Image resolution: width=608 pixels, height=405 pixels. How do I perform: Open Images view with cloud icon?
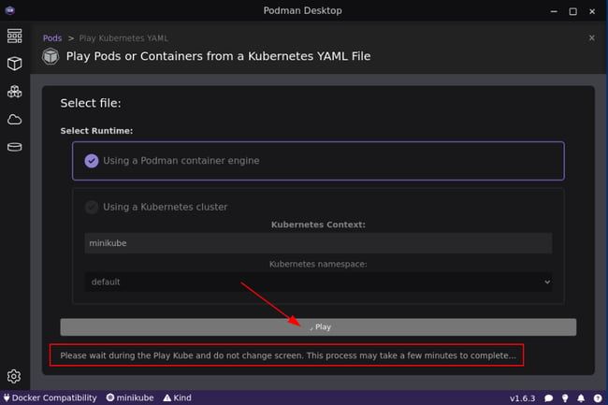[14, 120]
